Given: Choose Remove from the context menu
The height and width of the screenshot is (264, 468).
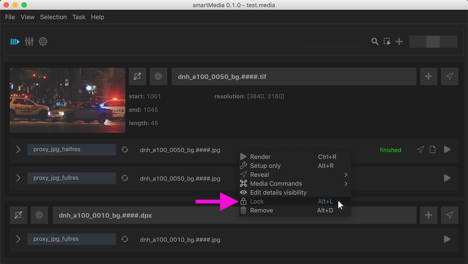Looking at the screenshot, I should pyautogui.click(x=261, y=210).
